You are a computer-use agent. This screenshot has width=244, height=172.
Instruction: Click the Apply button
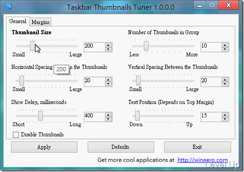pyautogui.click(x=44, y=147)
